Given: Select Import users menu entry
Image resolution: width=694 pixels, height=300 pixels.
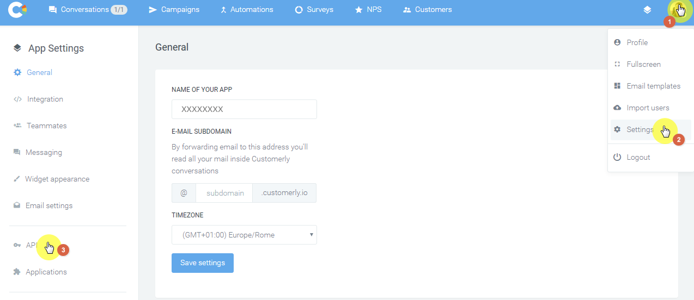Looking at the screenshot, I should pyautogui.click(x=650, y=108).
